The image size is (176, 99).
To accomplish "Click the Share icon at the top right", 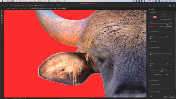I will pyautogui.click(x=174, y=6).
